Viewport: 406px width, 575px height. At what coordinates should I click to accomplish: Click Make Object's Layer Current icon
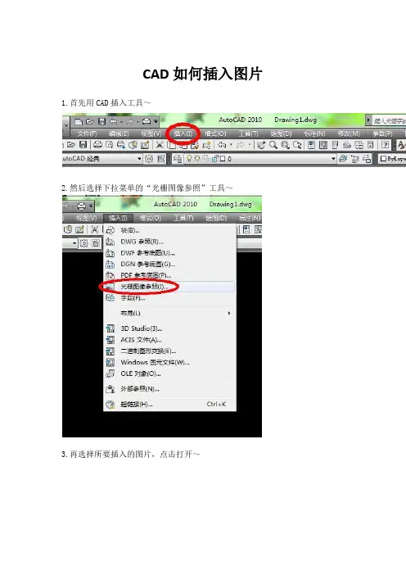coord(343,159)
